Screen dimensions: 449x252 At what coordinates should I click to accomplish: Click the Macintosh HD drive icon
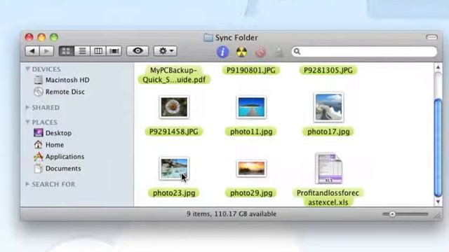(39, 80)
